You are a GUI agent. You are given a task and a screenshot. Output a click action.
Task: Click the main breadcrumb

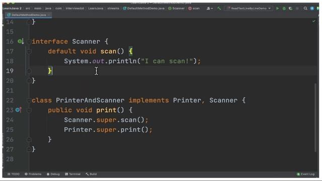coord(38,9)
